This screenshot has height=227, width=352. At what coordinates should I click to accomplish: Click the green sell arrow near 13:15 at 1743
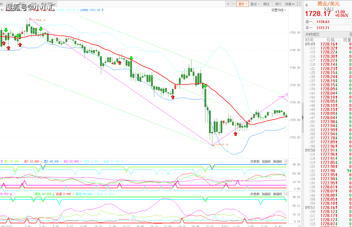coord(131,58)
